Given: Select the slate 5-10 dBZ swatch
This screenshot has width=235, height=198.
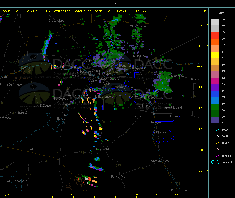Looking at the screenshot, I should coord(215,120).
